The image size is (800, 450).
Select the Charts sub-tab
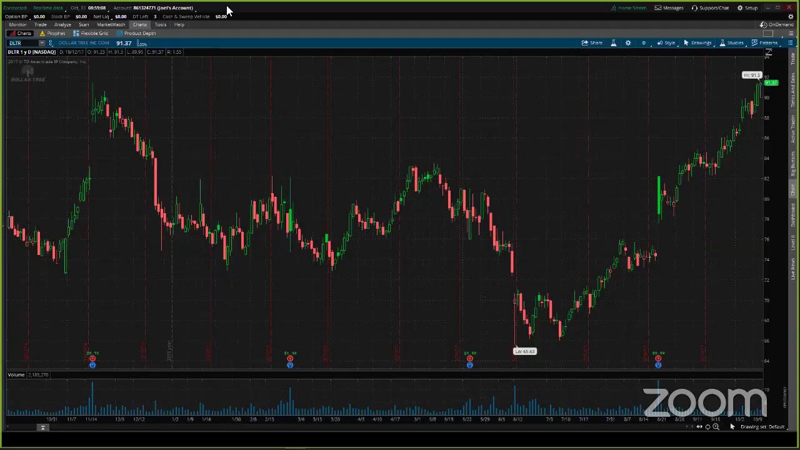pyautogui.click(x=21, y=33)
